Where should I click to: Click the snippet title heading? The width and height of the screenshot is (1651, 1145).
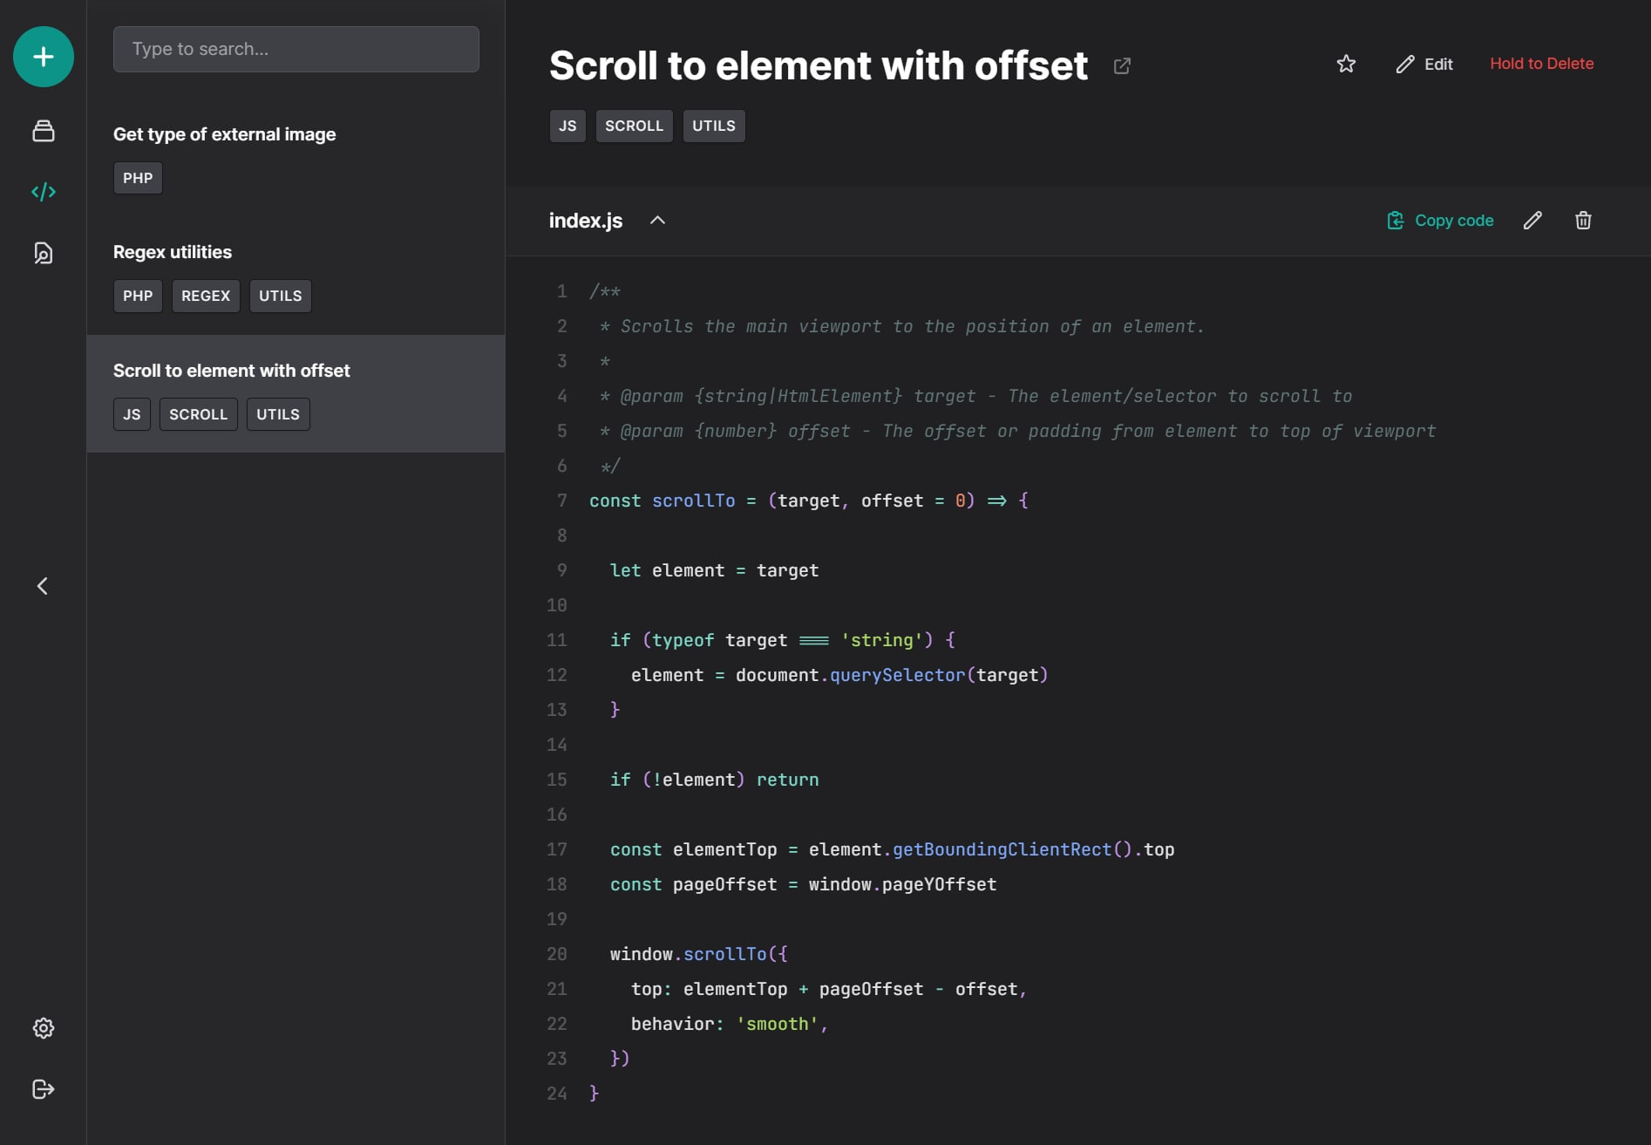(818, 65)
